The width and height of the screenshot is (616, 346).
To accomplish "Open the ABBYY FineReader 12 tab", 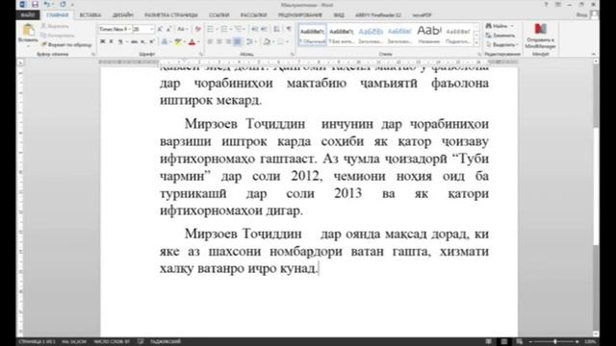I will [x=378, y=15].
